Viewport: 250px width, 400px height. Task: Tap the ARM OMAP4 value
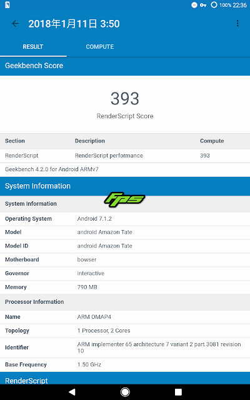tap(94, 317)
